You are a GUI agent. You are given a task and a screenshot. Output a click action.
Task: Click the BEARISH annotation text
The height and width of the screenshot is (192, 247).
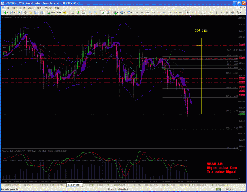point(215,164)
